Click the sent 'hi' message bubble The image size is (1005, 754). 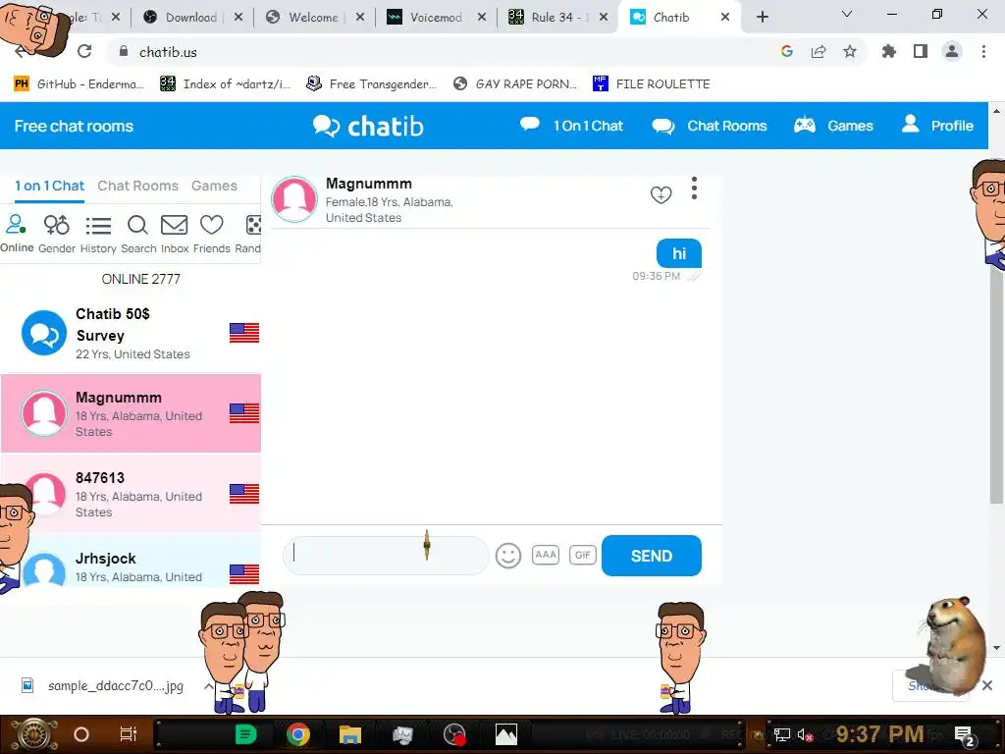679,253
